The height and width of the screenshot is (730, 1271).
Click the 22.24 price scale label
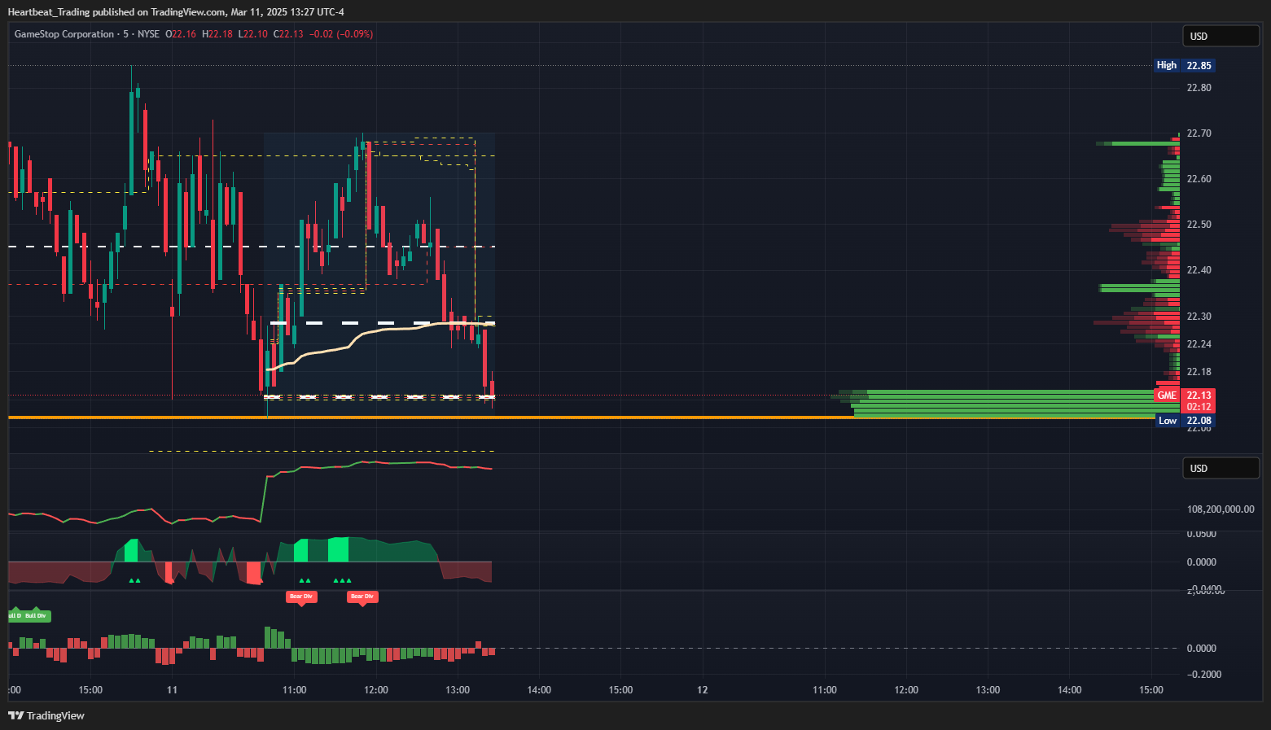click(1199, 344)
